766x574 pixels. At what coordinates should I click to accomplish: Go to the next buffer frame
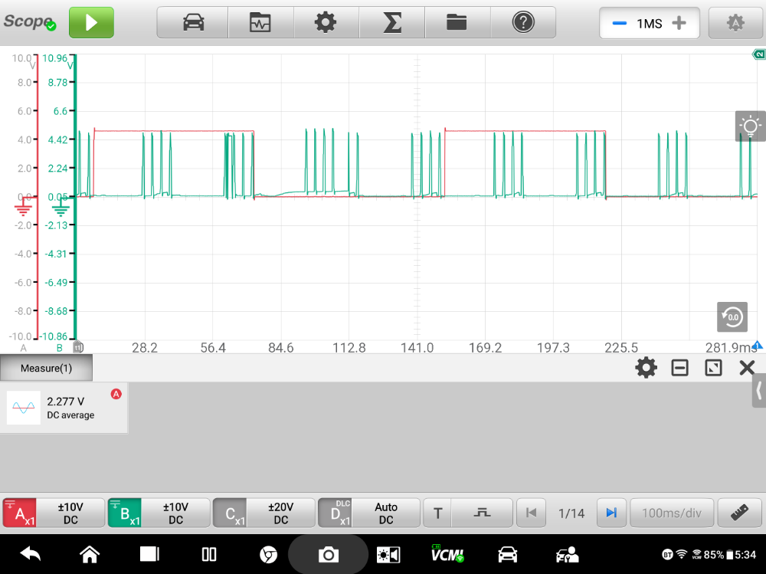[x=611, y=513]
